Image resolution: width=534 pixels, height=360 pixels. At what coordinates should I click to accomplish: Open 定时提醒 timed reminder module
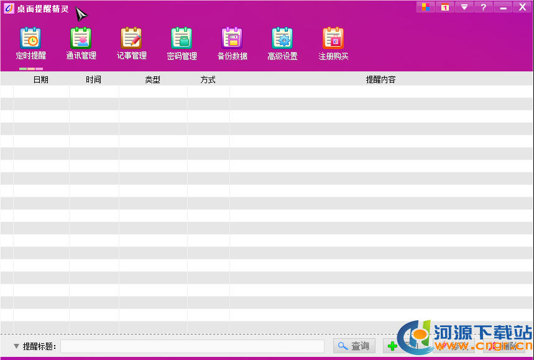[x=30, y=43]
